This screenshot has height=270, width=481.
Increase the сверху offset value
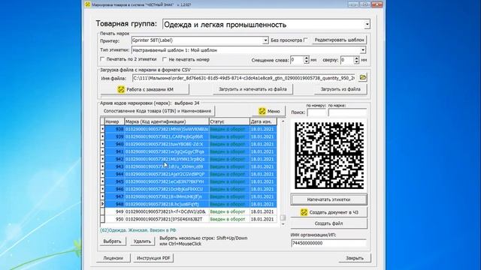356,58
